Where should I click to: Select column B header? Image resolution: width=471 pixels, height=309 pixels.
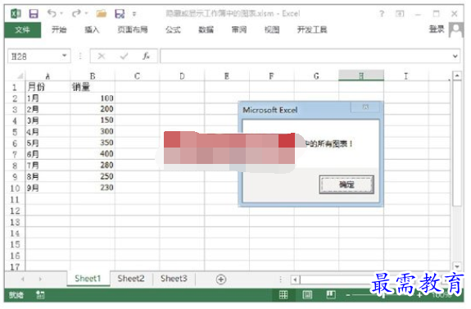pos(93,76)
